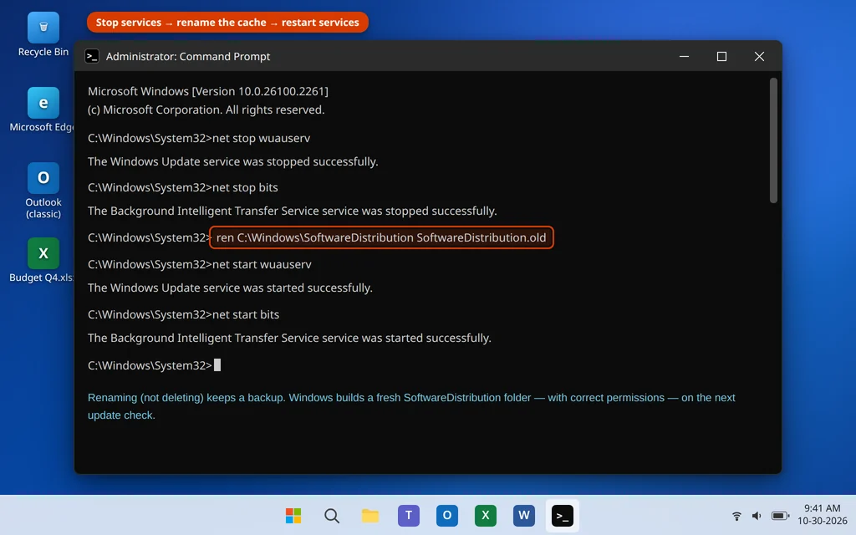This screenshot has height=535, width=856.
Task: Click the 'Administrator: Command Prompt' window title
Action: [188, 56]
